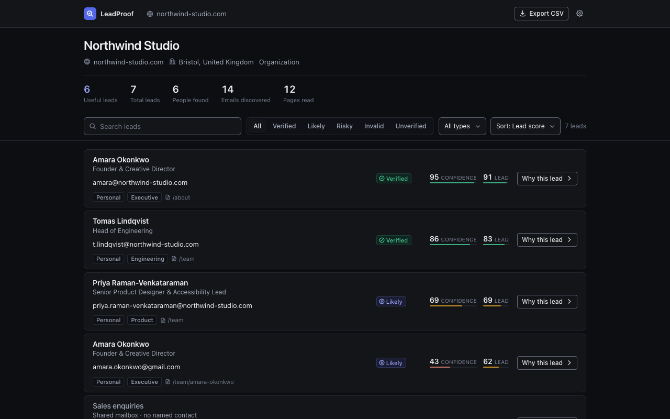670x419 pixels.
Task: Click the globe icon beside the header domain
Action: click(150, 14)
